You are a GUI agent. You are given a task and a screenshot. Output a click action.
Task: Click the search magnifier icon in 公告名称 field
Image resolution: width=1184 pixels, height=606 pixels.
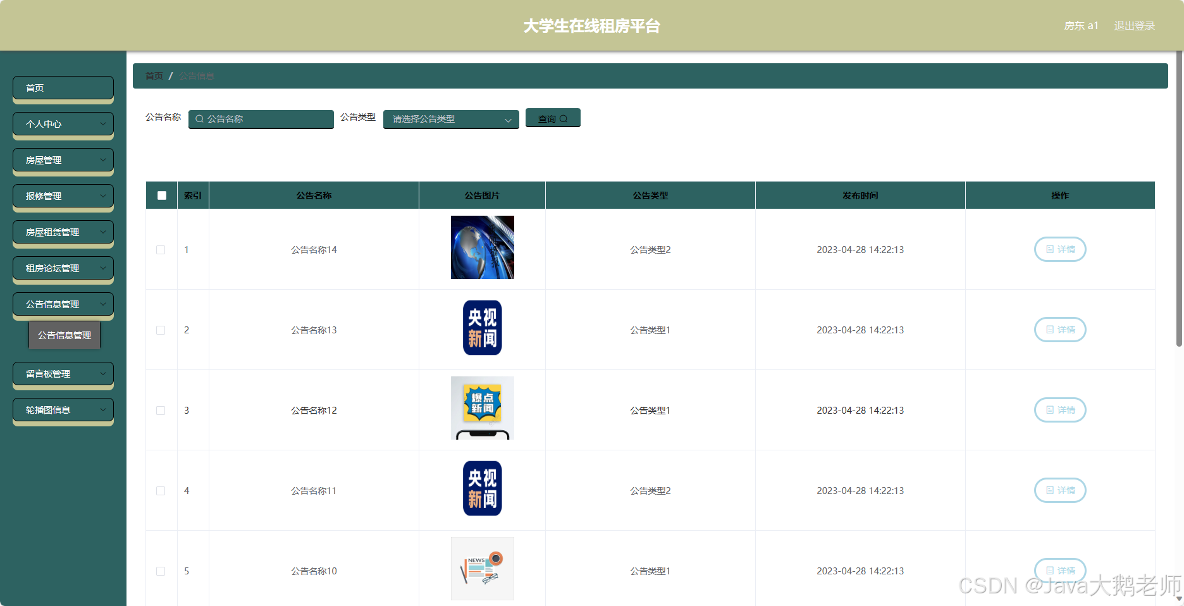pos(199,119)
